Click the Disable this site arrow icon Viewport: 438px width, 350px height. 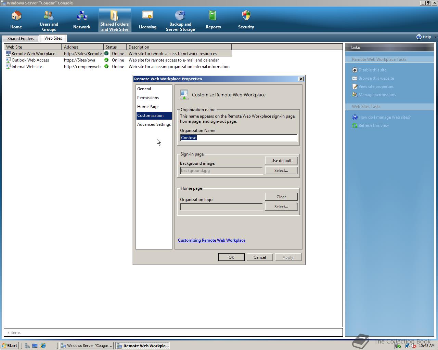tap(355, 70)
